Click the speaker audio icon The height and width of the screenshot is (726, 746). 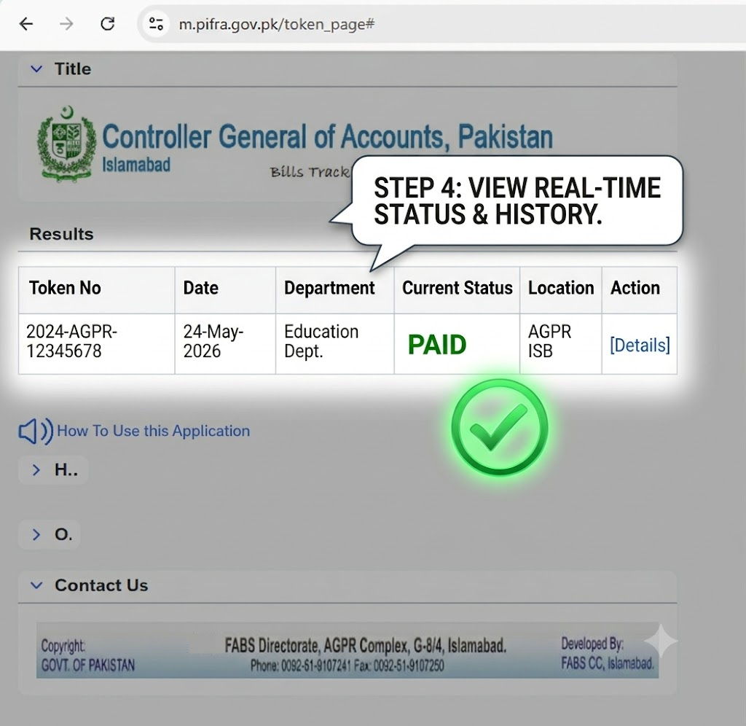point(36,432)
